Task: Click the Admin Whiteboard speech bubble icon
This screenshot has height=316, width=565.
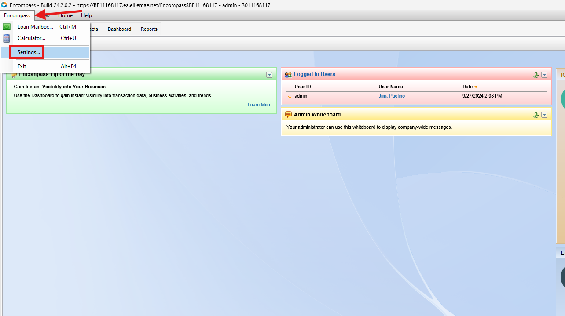Action: coord(288,115)
